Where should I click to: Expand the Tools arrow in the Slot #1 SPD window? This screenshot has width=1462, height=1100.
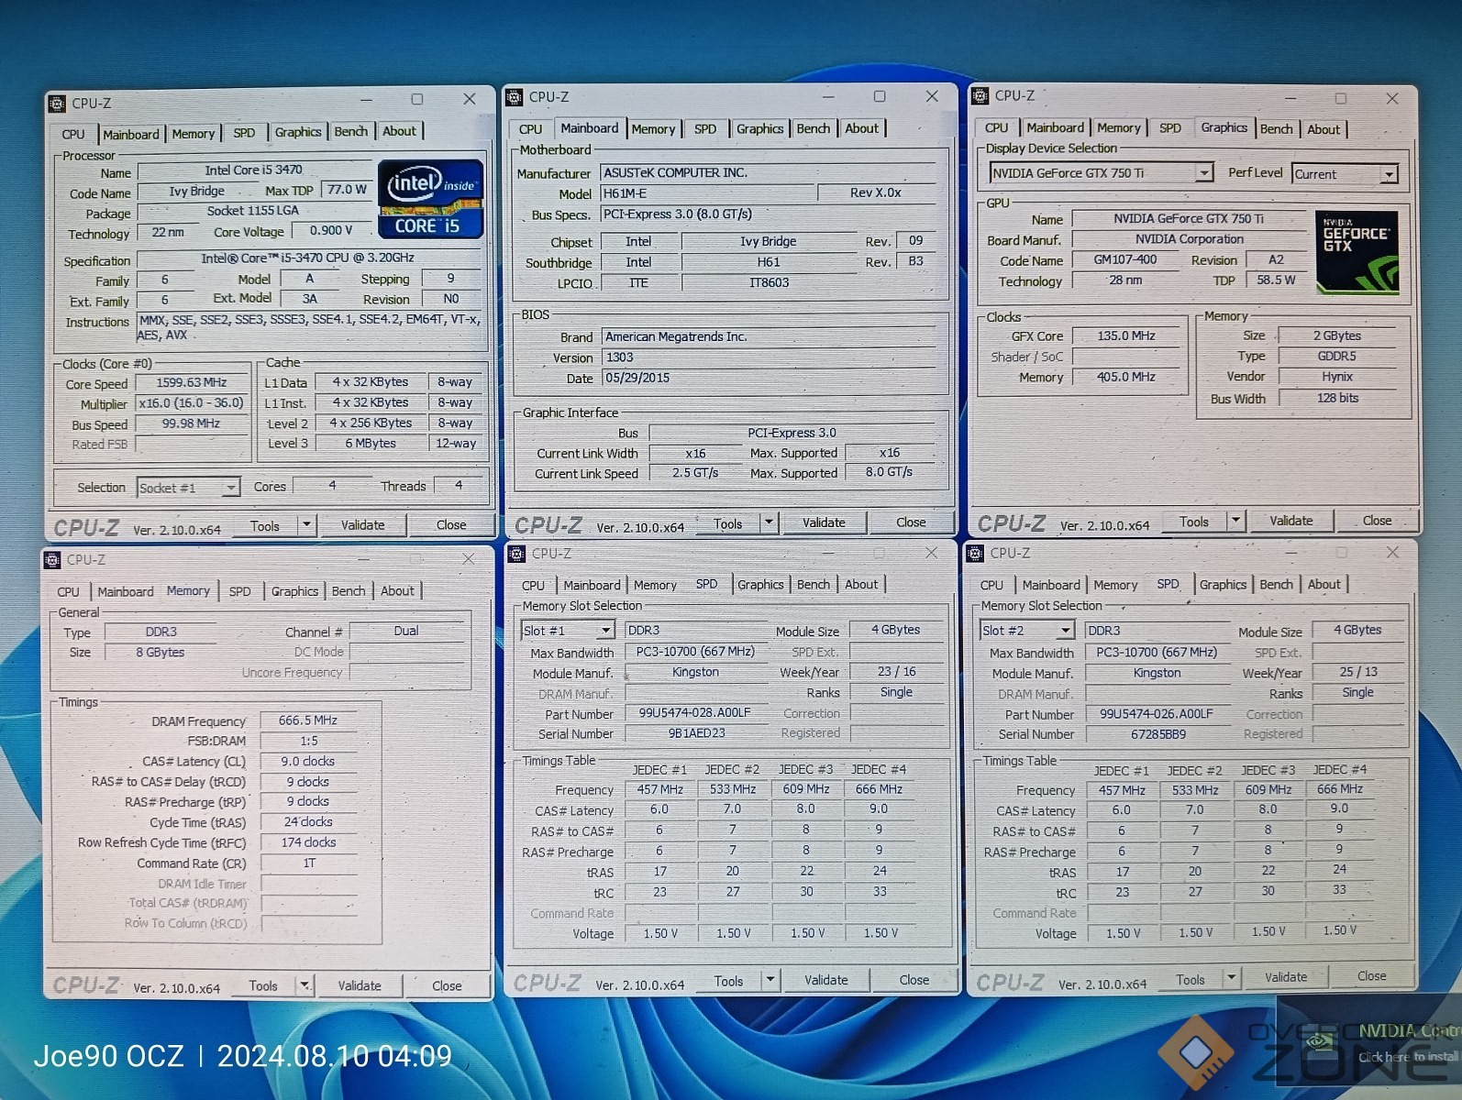pos(770,980)
